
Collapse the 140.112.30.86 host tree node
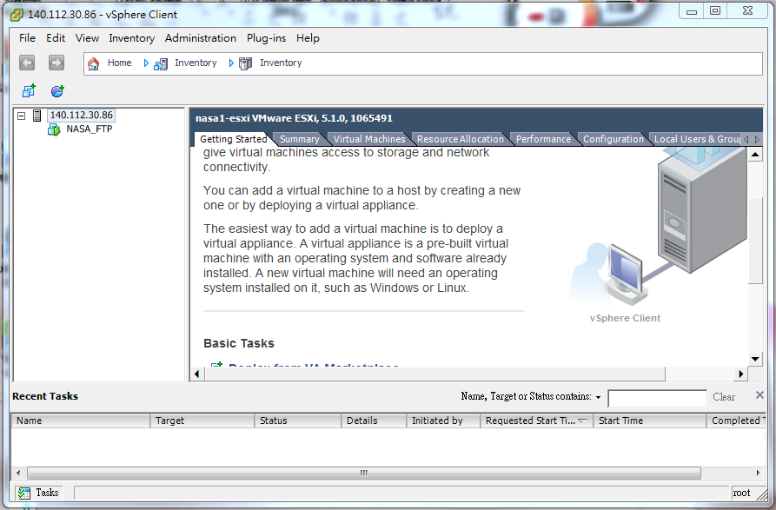(21, 116)
